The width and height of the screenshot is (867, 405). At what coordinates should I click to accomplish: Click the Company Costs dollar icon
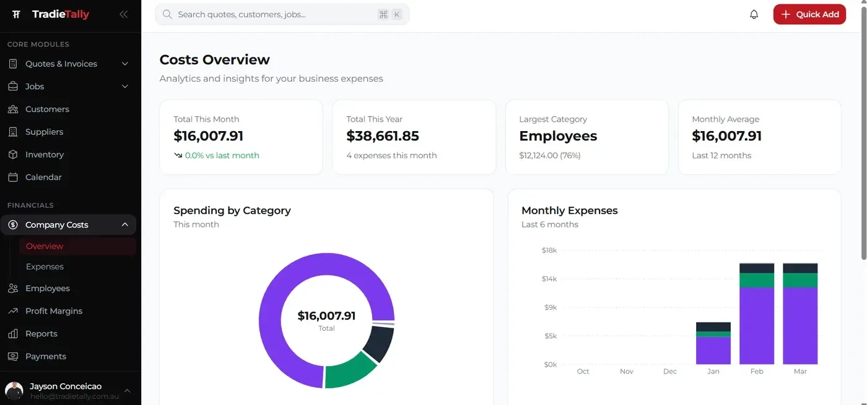pos(13,225)
